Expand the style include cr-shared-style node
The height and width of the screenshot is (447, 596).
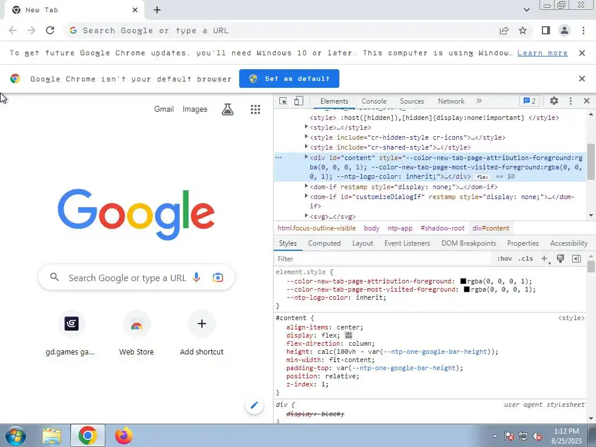point(306,147)
